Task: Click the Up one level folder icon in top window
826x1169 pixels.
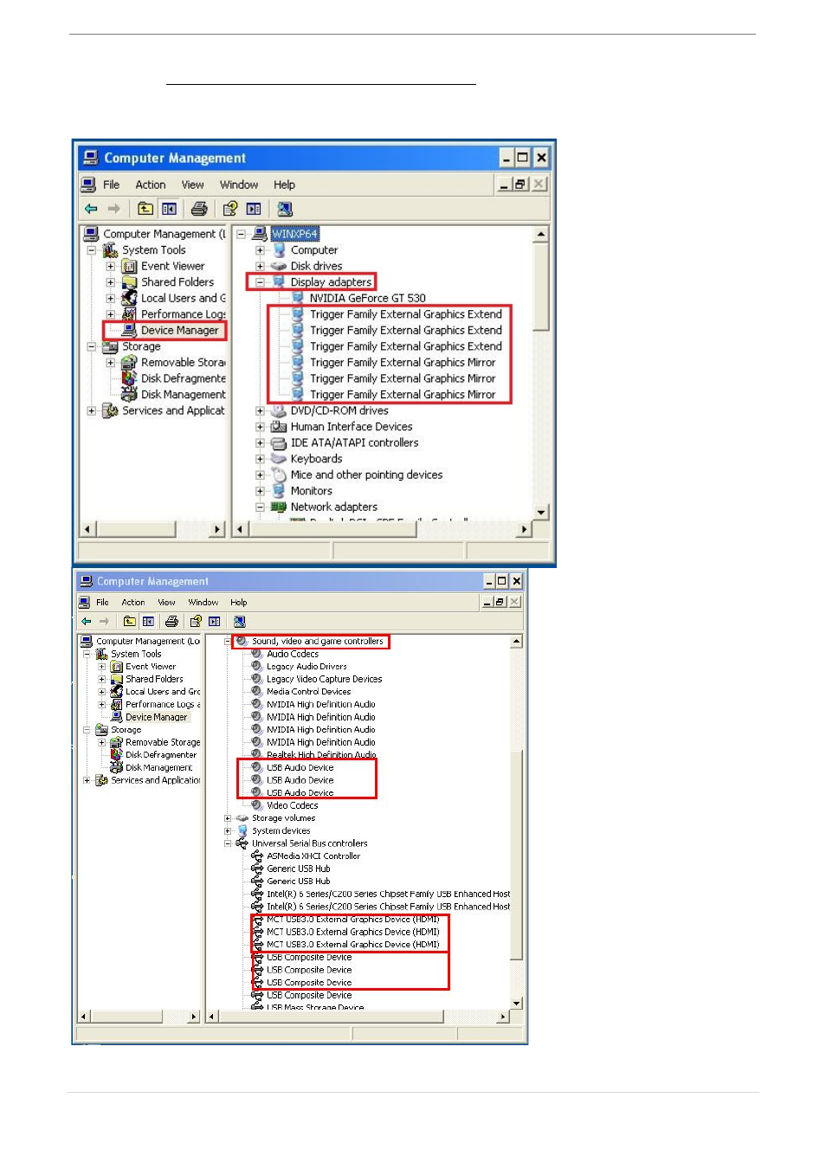Action: 145,209
